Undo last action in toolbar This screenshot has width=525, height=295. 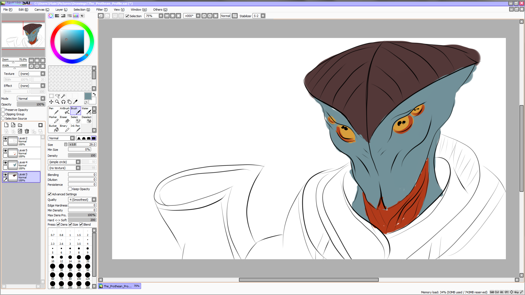[x=101, y=16]
